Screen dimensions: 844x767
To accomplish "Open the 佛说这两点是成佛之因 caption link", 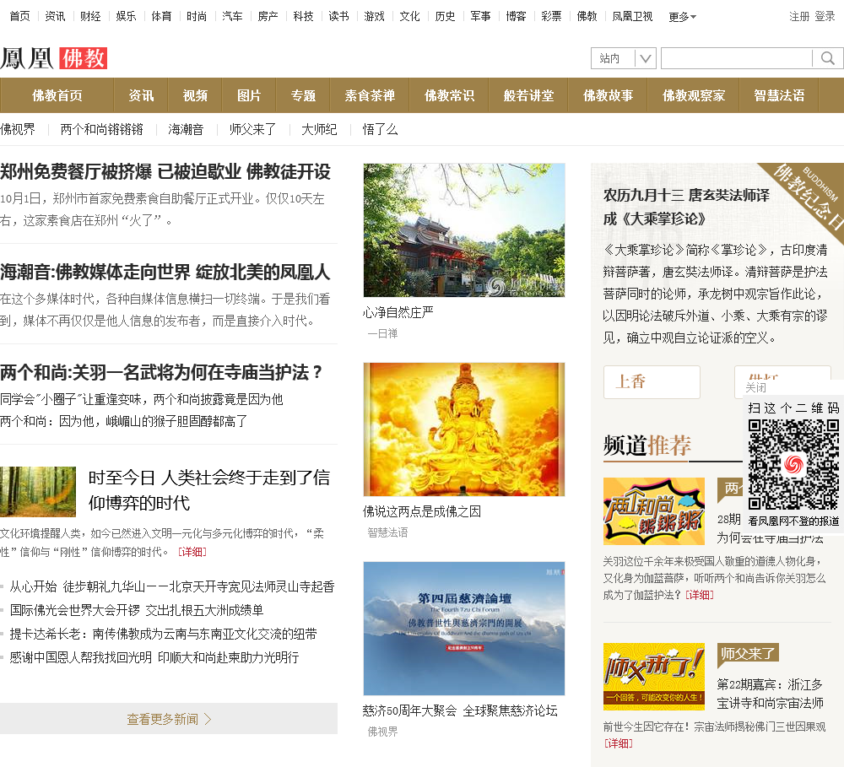I will (x=422, y=511).
